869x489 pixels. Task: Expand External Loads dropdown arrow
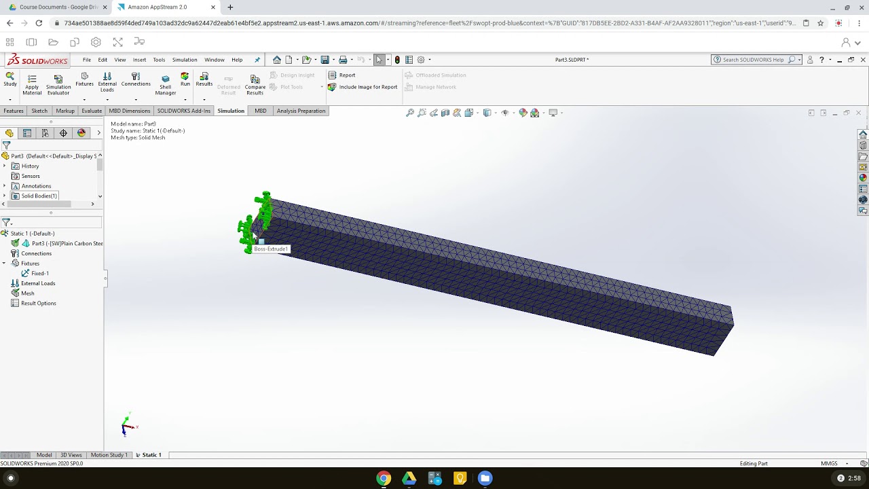point(107,100)
